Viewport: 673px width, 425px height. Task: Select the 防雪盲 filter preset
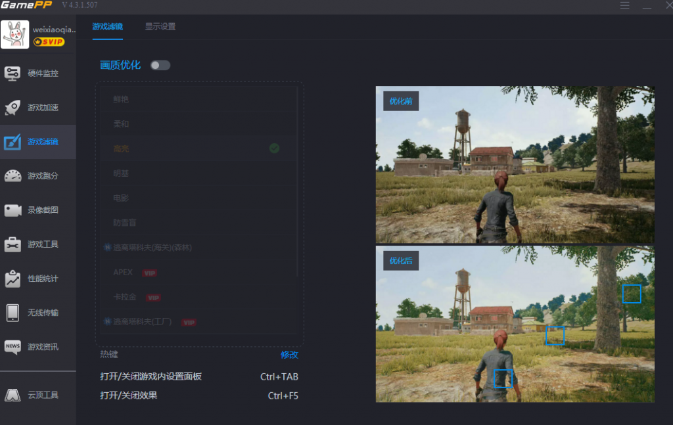pyautogui.click(x=199, y=223)
